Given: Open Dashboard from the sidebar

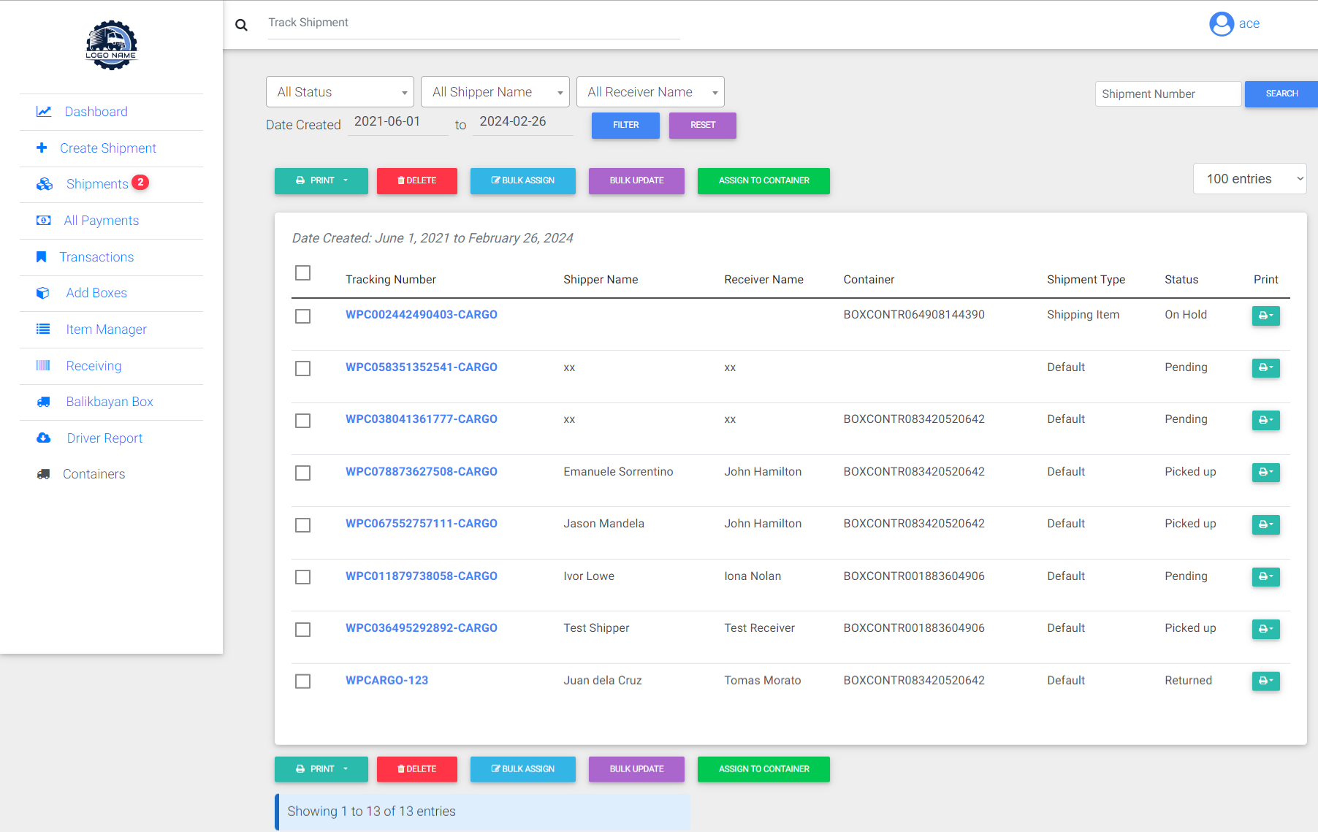Looking at the screenshot, I should 96,112.
